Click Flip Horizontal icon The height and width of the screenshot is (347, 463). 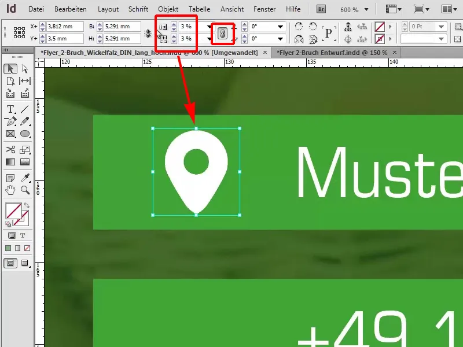(x=299, y=39)
